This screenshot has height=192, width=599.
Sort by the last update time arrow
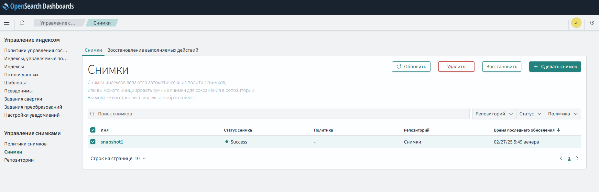559,130
